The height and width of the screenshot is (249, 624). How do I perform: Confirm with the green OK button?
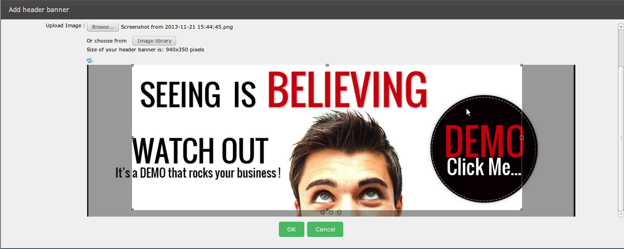291,230
